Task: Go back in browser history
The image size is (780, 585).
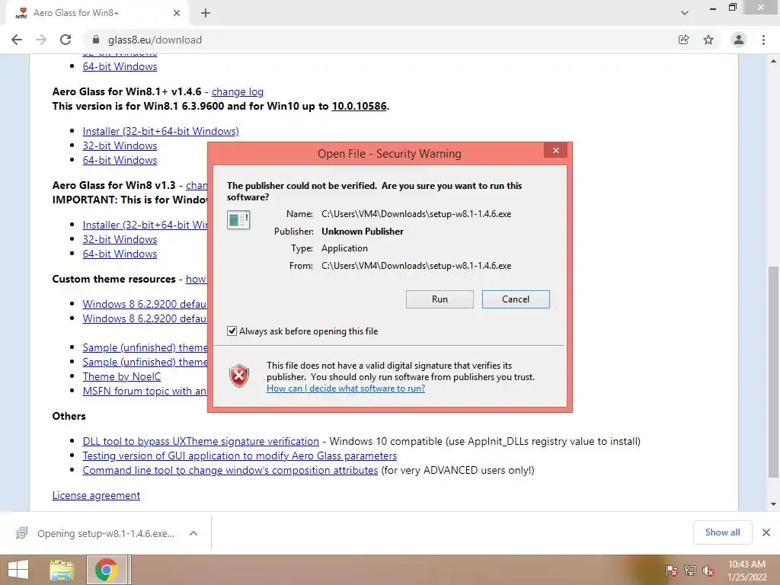Action: pos(17,40)
